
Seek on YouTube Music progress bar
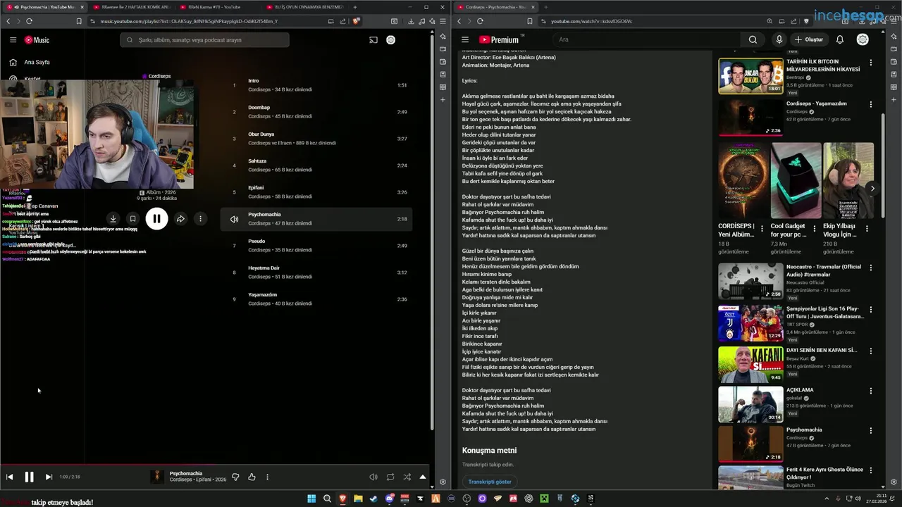pos(216,465)
